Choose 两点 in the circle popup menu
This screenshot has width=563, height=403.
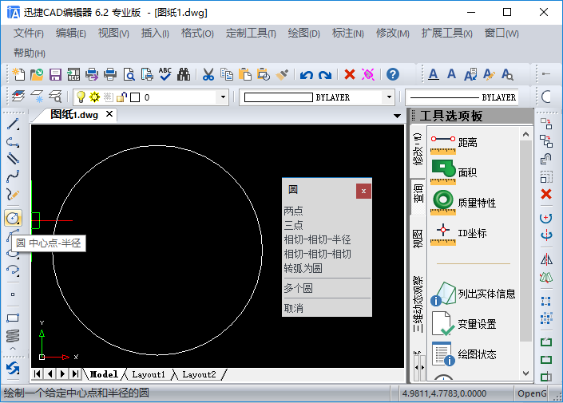point(293,211)
